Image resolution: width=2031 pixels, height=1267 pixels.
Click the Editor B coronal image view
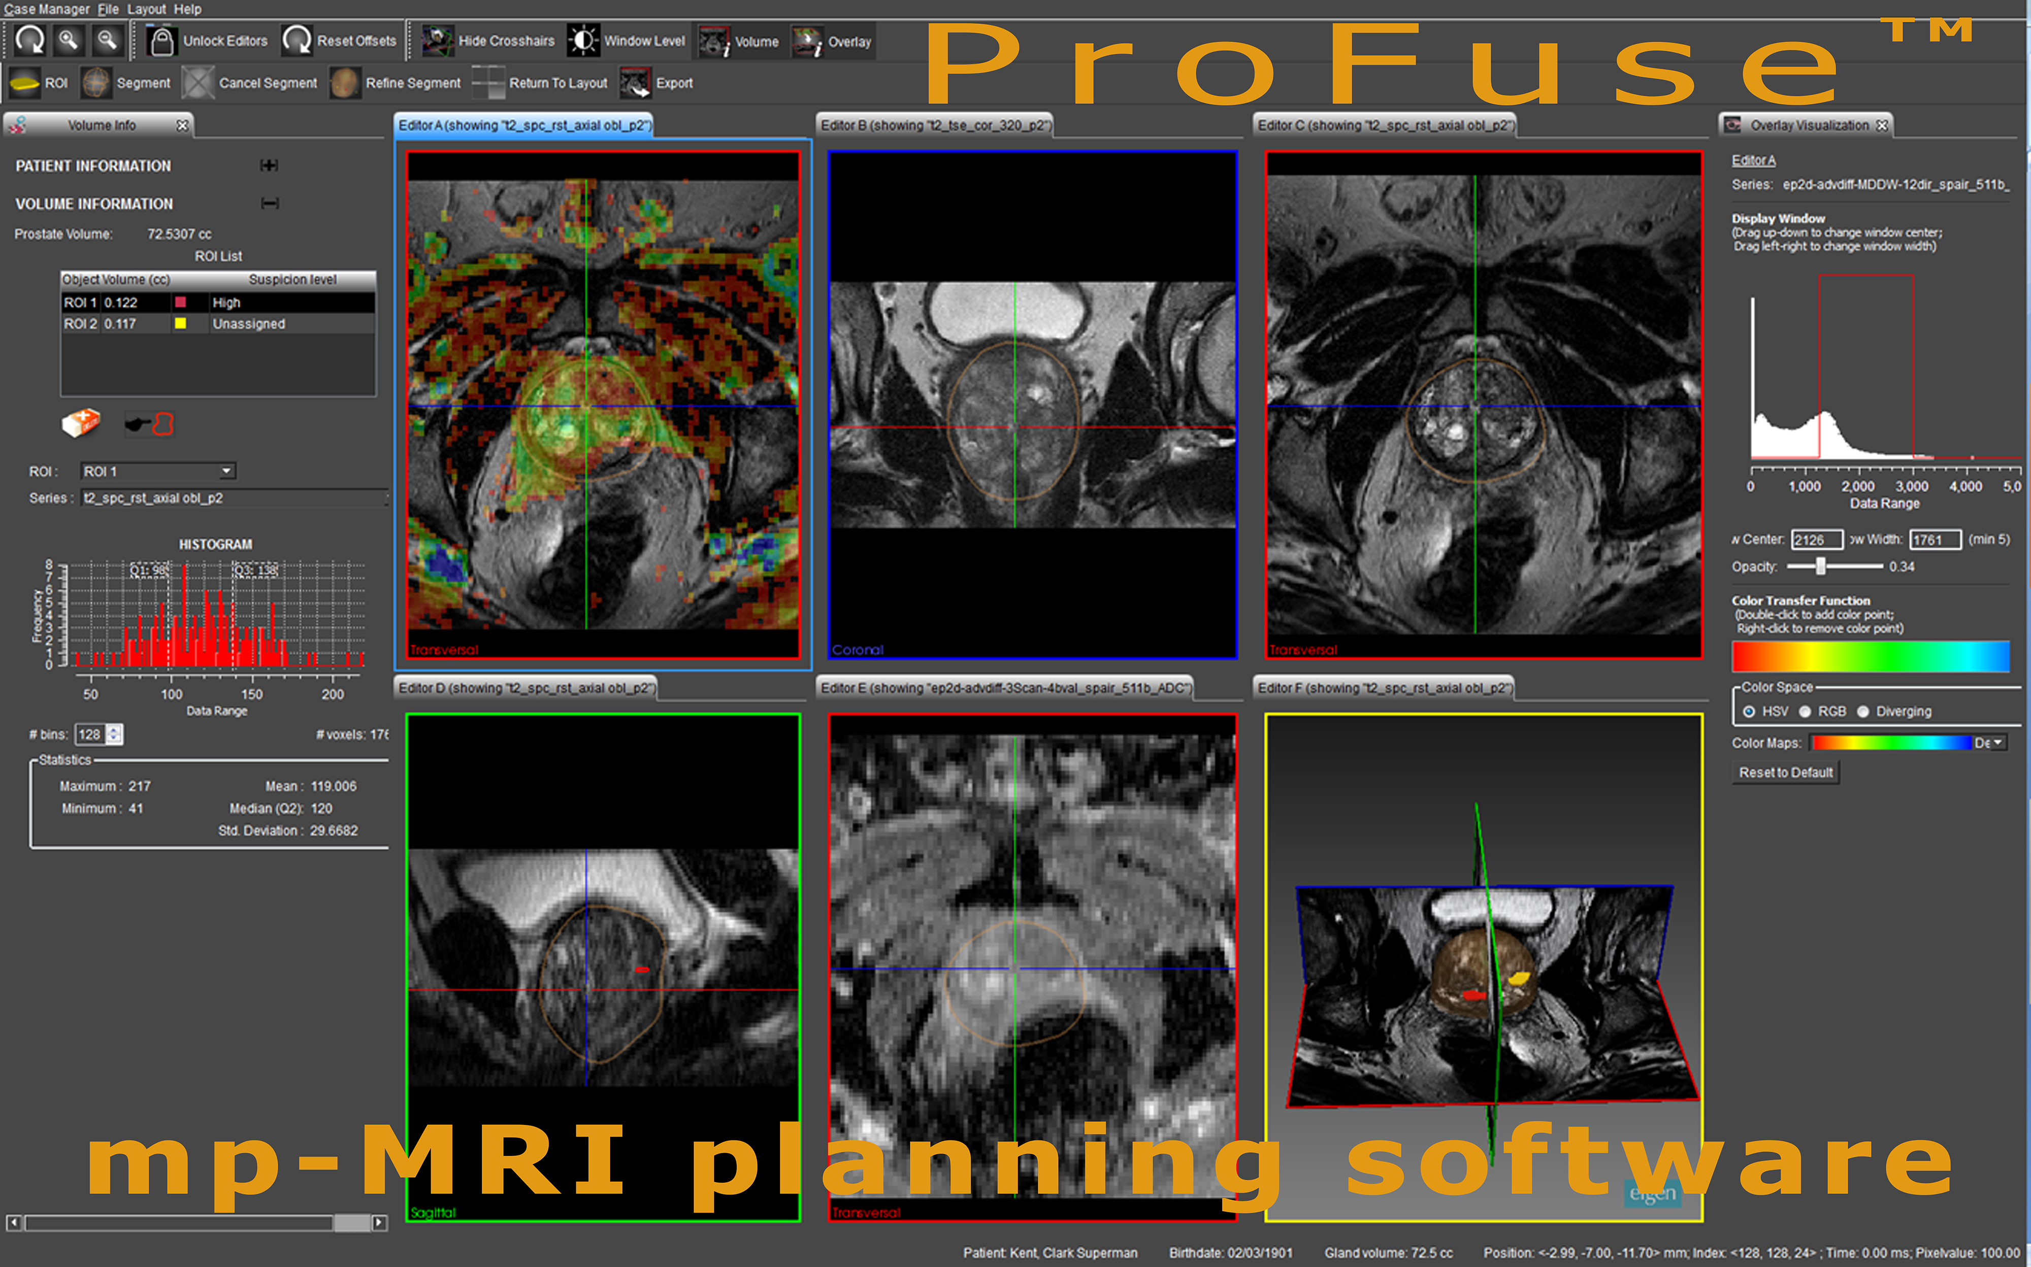(1033, 405)
